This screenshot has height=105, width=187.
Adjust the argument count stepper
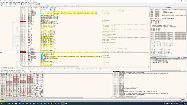click(181, 58)
